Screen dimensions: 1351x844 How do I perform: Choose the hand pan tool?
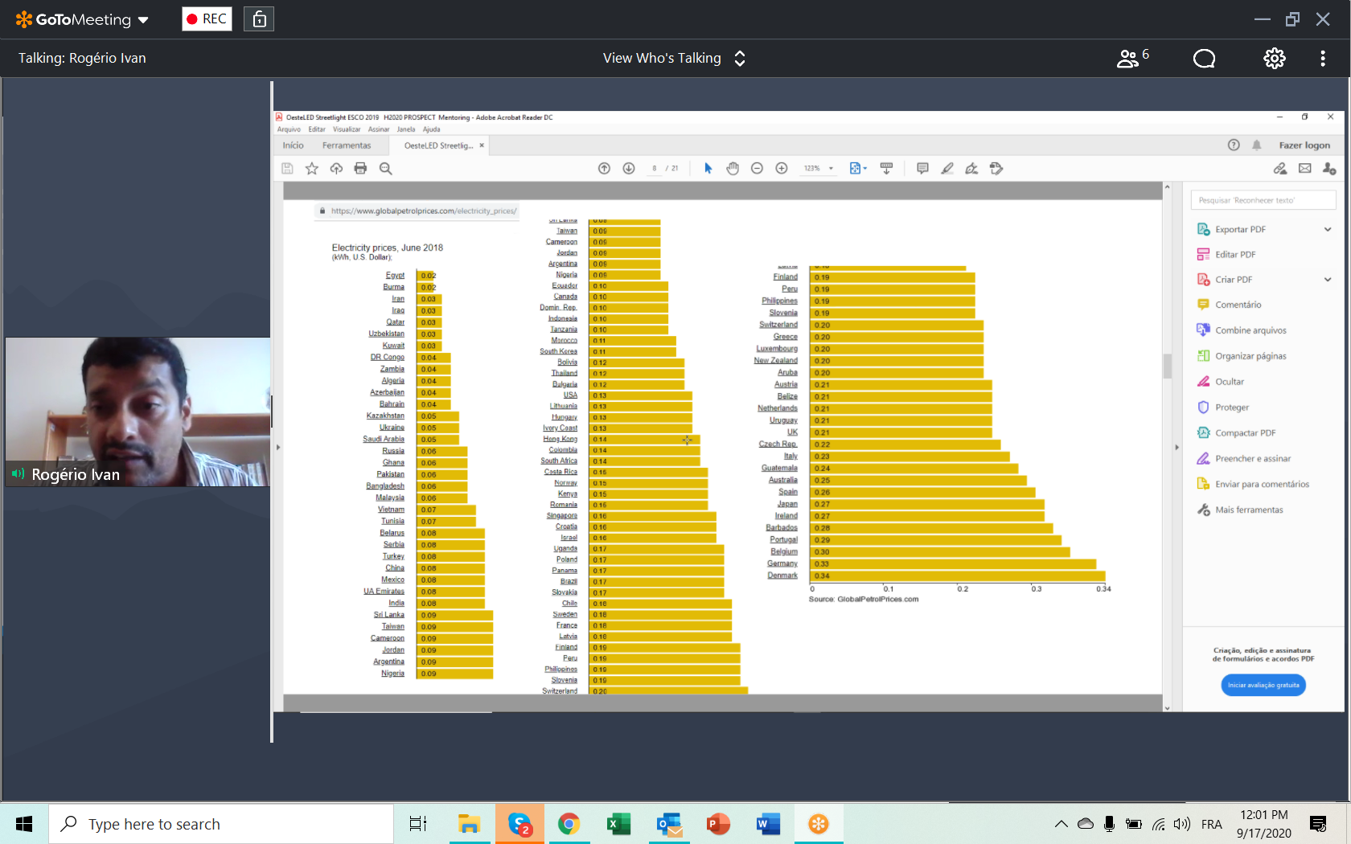[733, 168]
